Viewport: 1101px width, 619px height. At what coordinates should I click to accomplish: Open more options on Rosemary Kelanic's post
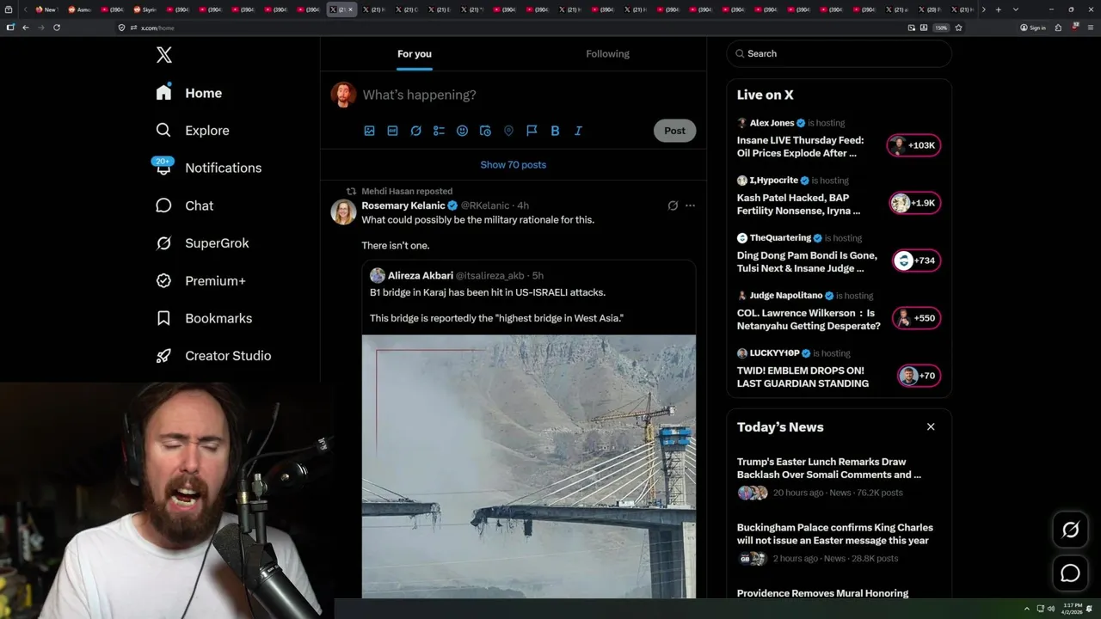(x=690, y=205)
